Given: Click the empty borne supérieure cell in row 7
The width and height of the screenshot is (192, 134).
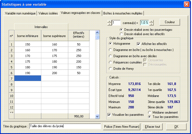Looking at the screenshot, I should [x=54, y=78].
